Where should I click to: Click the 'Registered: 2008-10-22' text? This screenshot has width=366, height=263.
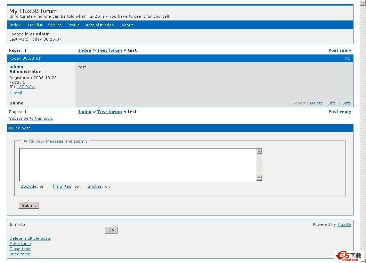pyautogui.click(x=33, y=78)
